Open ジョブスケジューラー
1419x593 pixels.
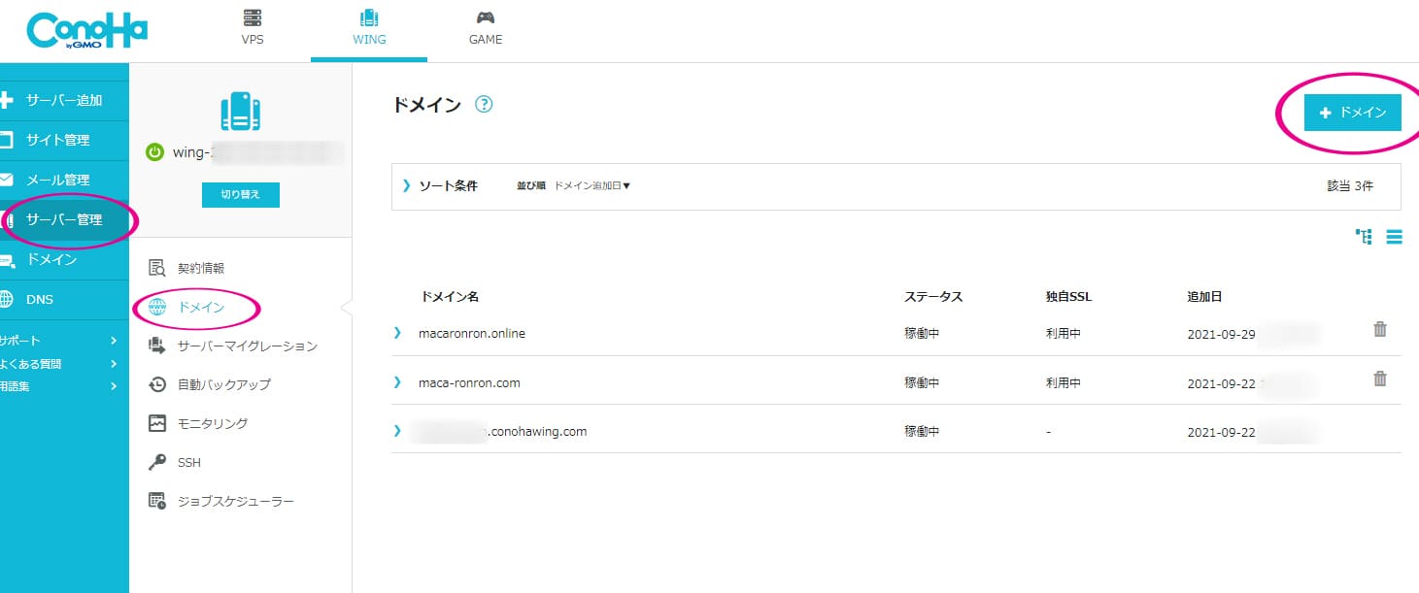(x=236, y=501)
